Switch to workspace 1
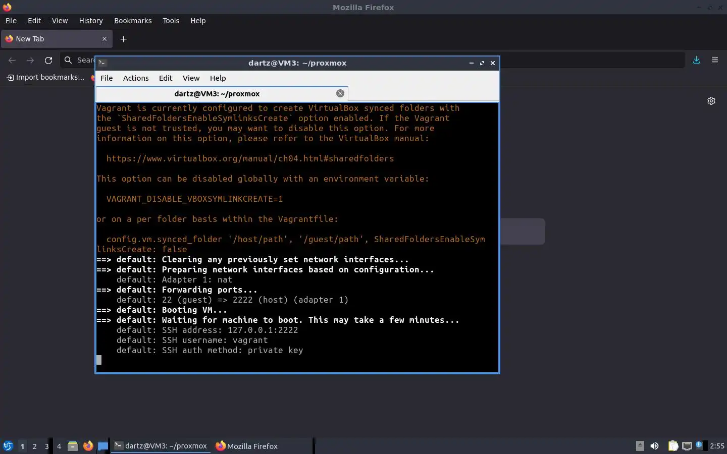727x454 pixels. 22,446
